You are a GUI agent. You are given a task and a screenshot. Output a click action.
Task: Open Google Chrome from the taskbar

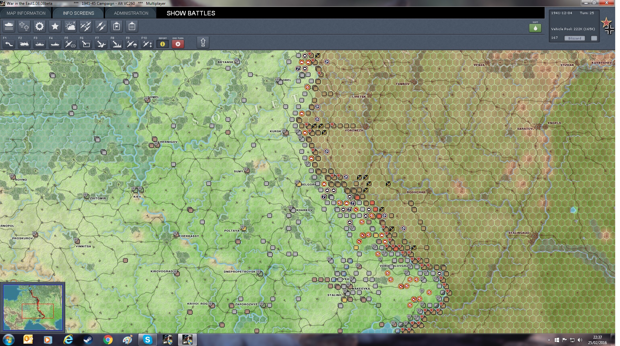pyautogui.click(x=108, y=340)
